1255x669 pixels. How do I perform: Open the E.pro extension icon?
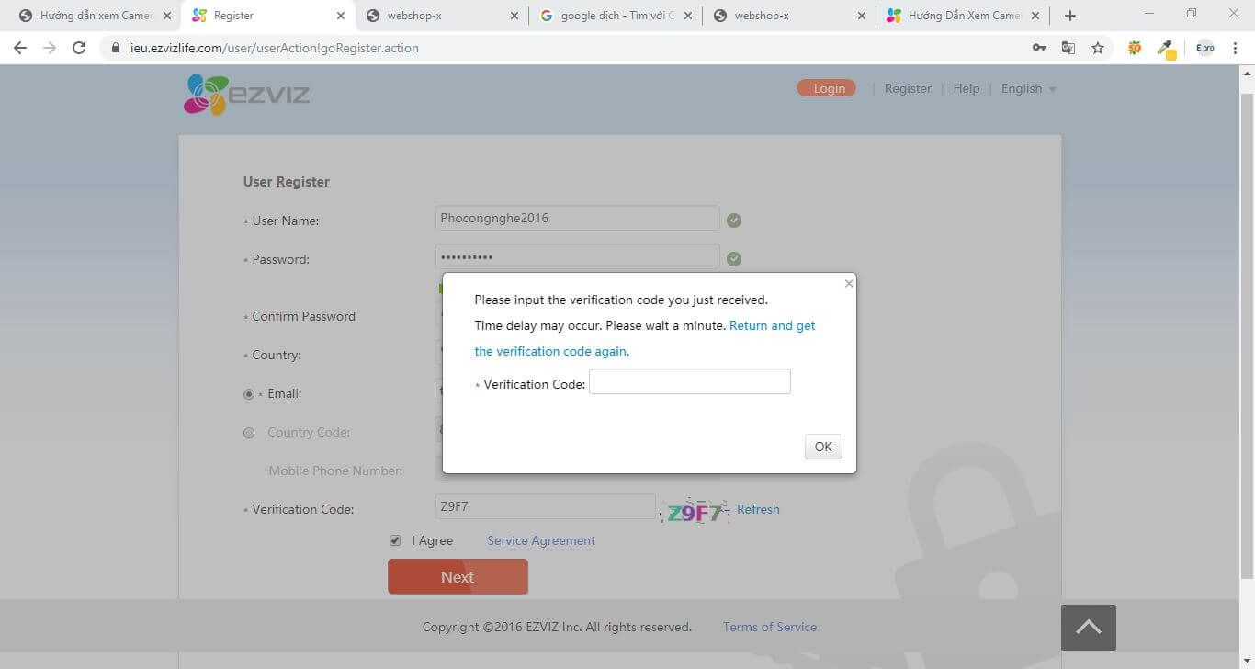point(1205,48)
